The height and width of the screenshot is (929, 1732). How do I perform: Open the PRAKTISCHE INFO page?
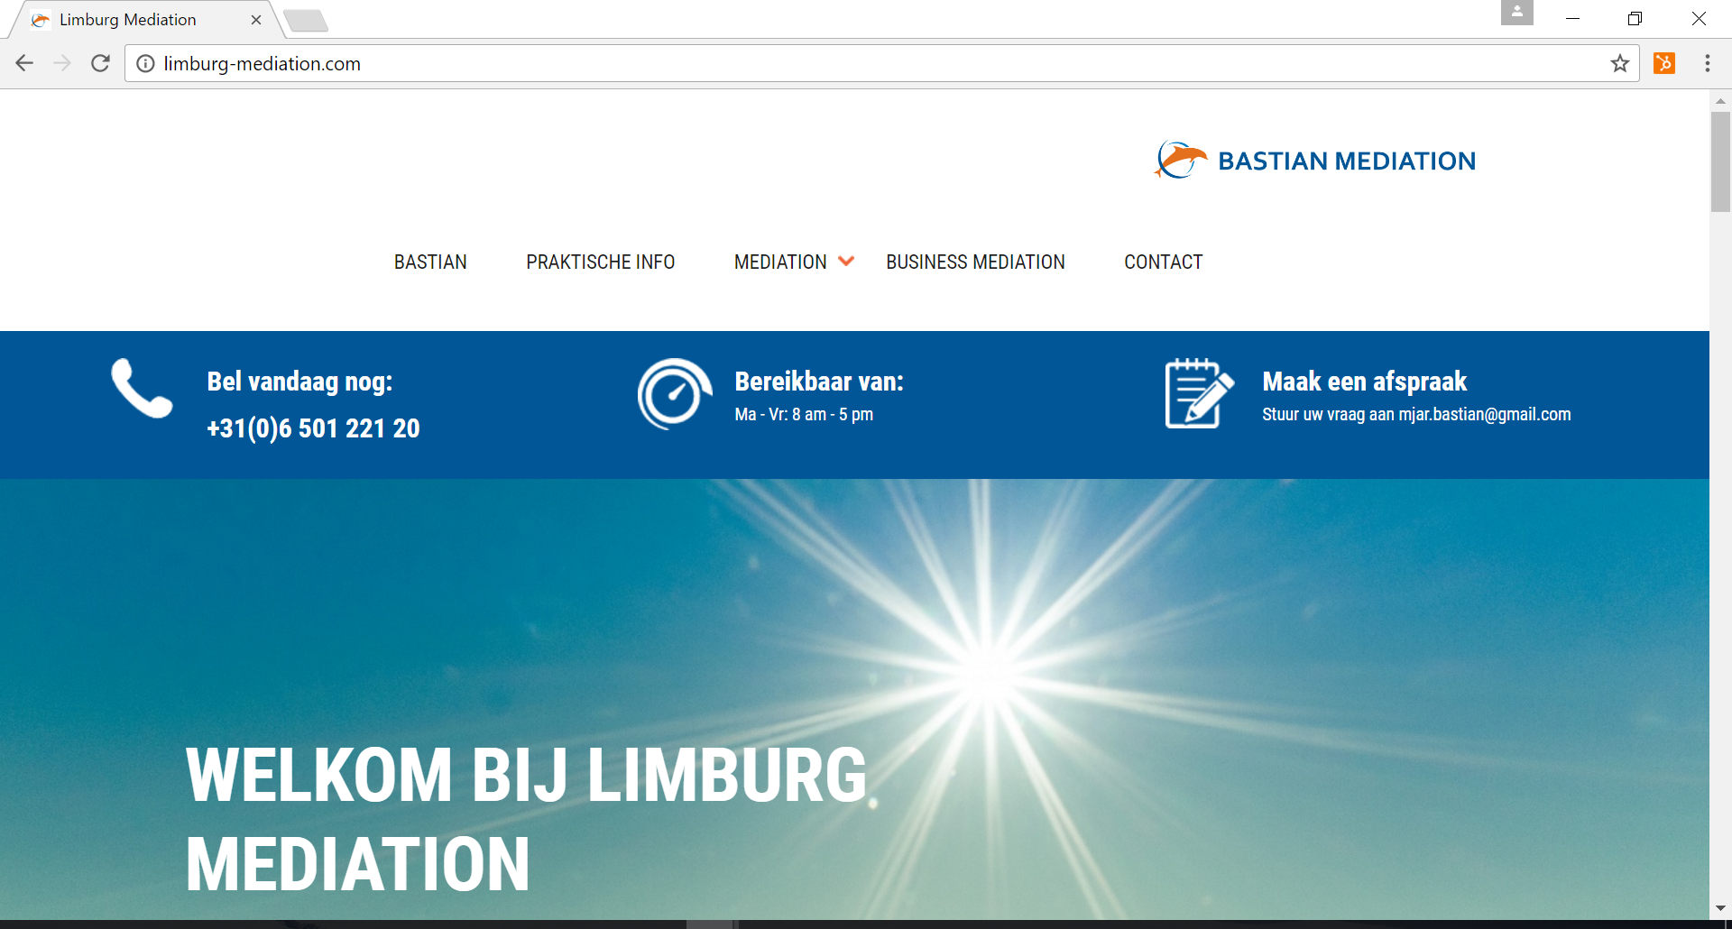click(x=600, y=262)
